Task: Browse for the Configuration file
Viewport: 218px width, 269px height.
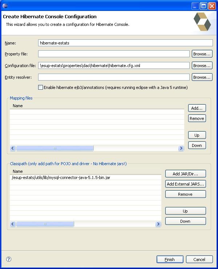Action: pyautogui.click(x=202, y=66)
